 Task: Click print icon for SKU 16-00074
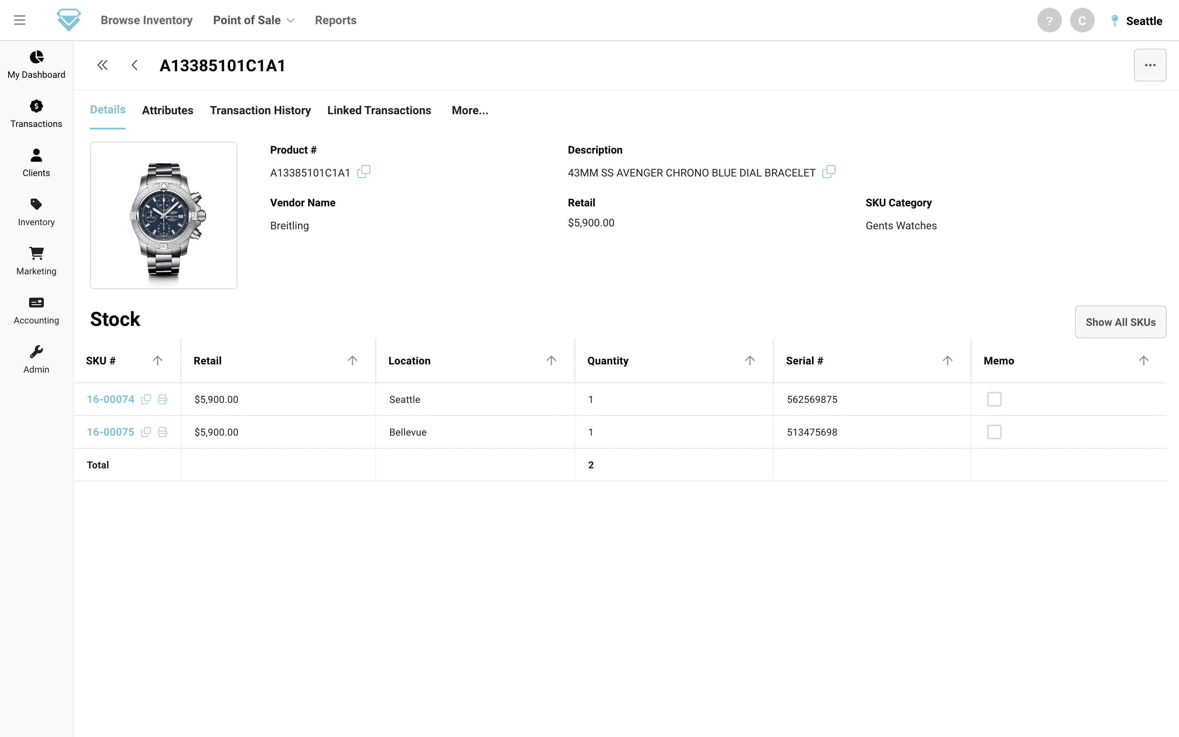(x=162, y=399)
